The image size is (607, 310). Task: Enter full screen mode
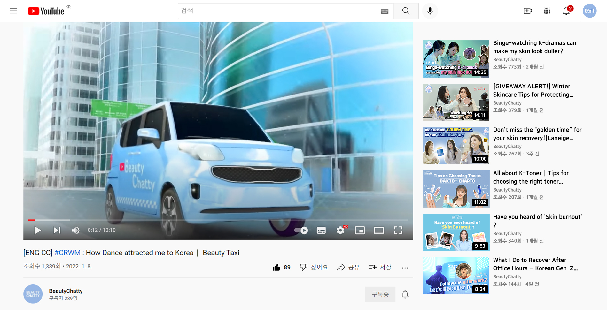[398, 230]
